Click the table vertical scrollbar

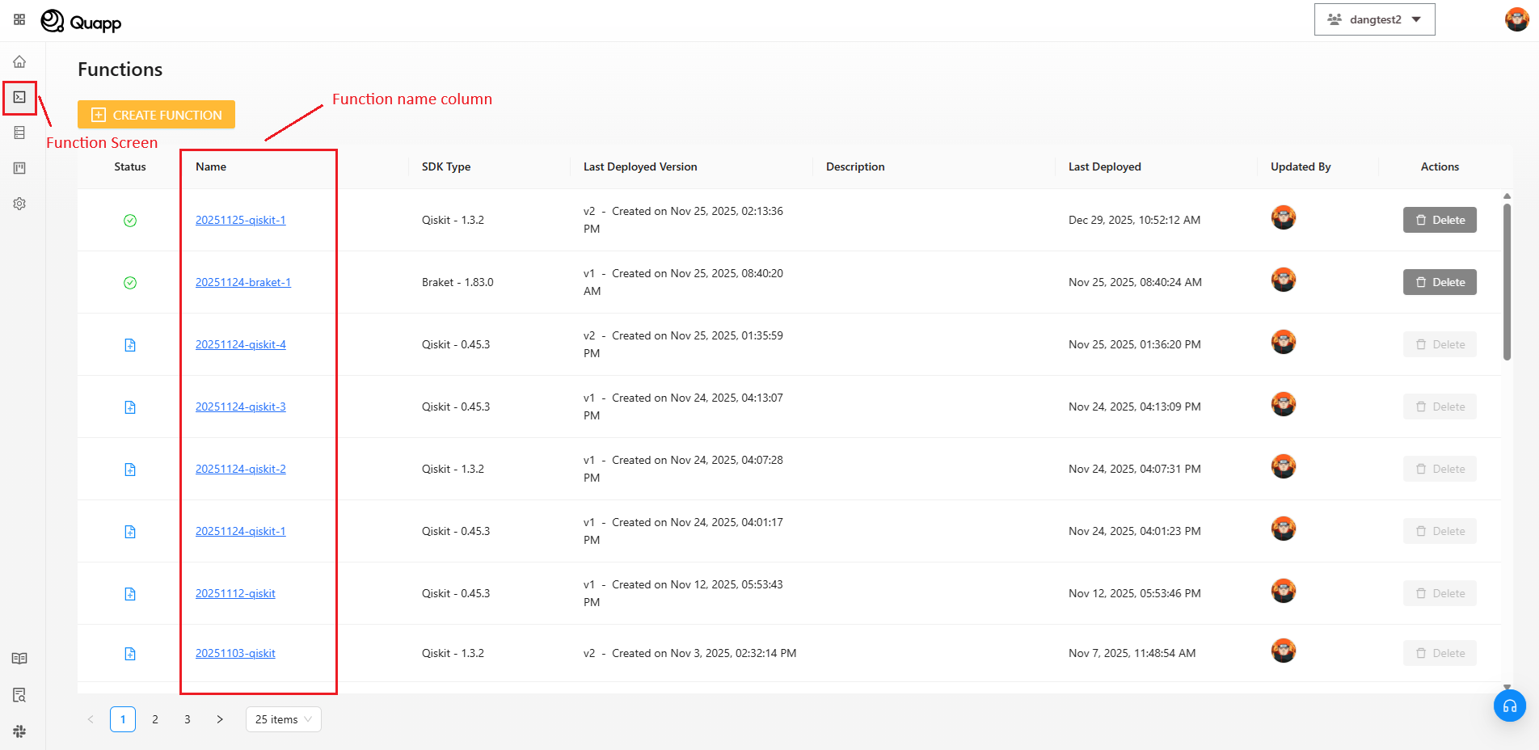click(x=1507, y=283)
